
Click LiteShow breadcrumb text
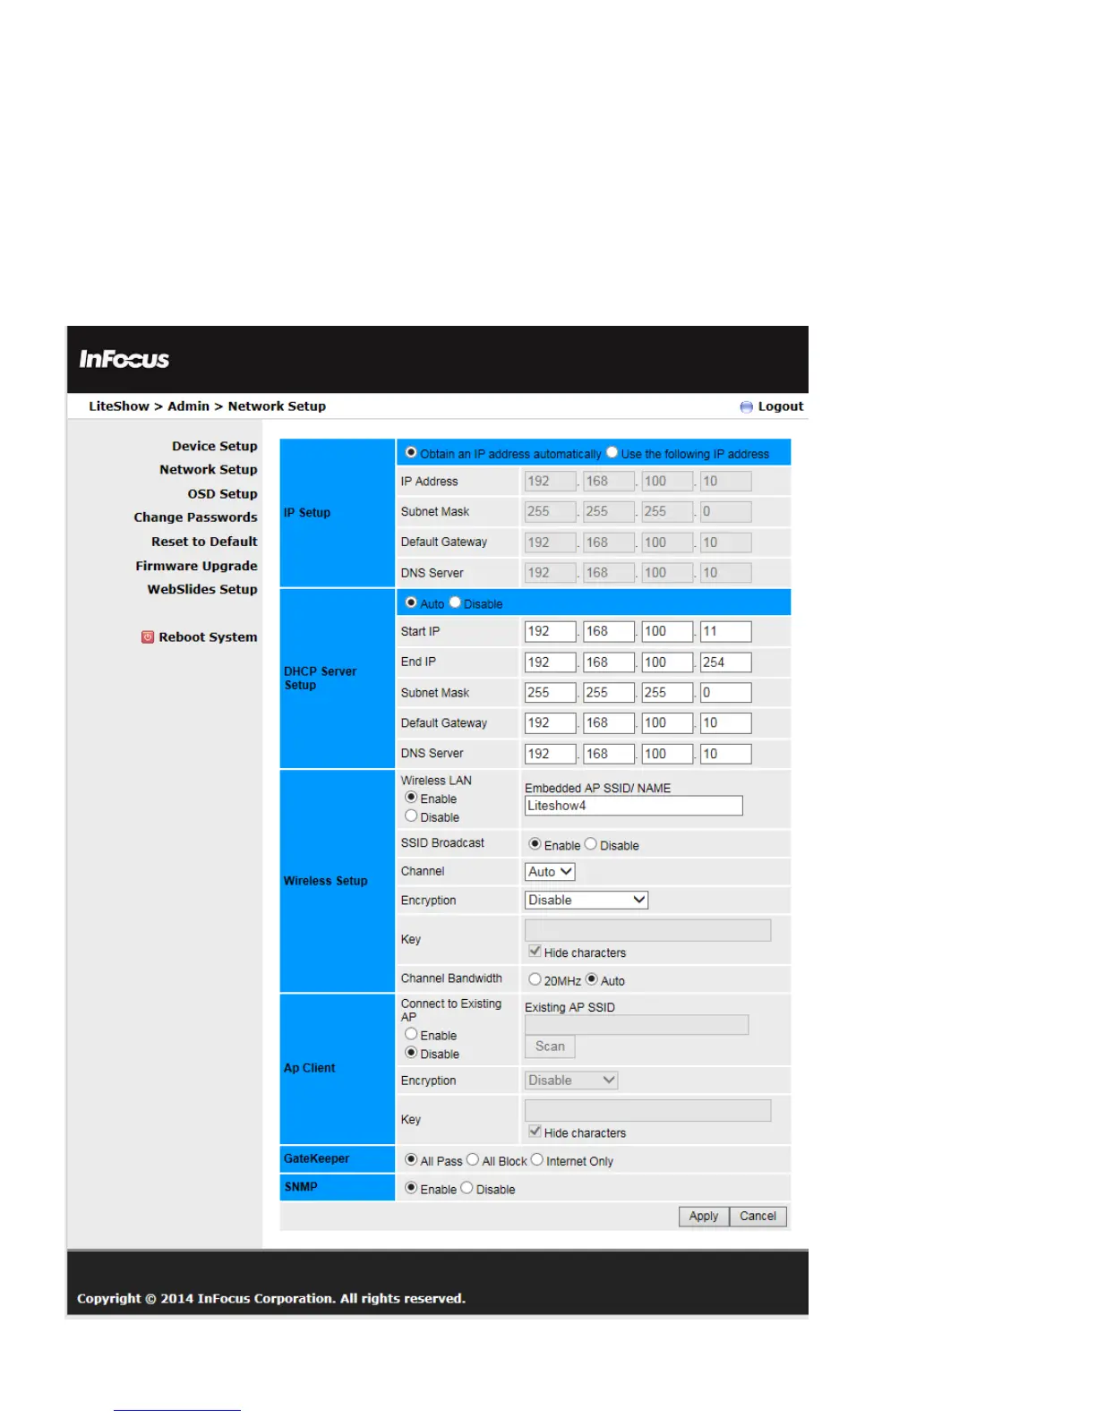tap(119, 406)
